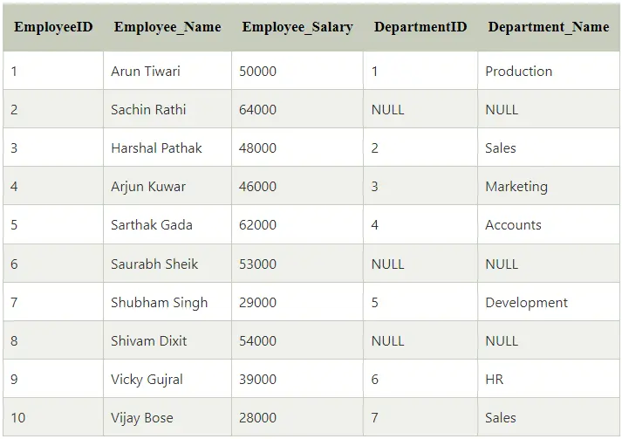
Task: Select the Arjun Kuwar name cell
Action: pyautogui.click(x=167, y=186)
